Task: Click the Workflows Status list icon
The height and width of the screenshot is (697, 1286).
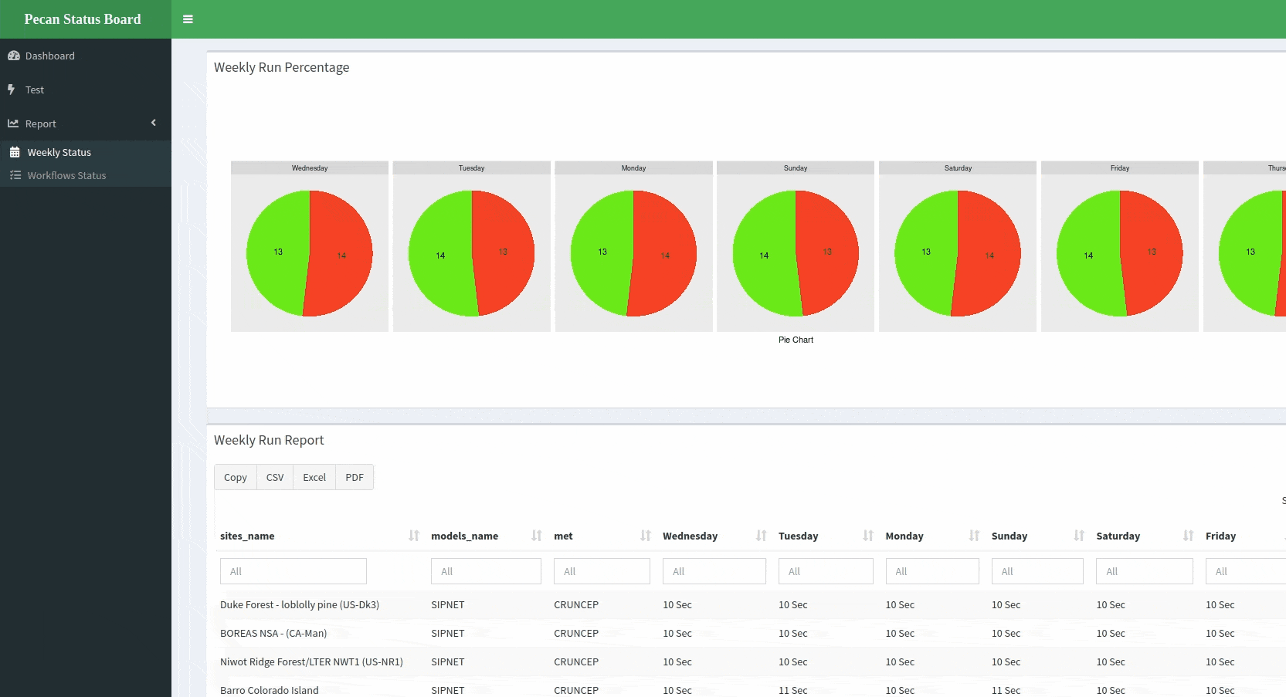Action: [15, 175]
